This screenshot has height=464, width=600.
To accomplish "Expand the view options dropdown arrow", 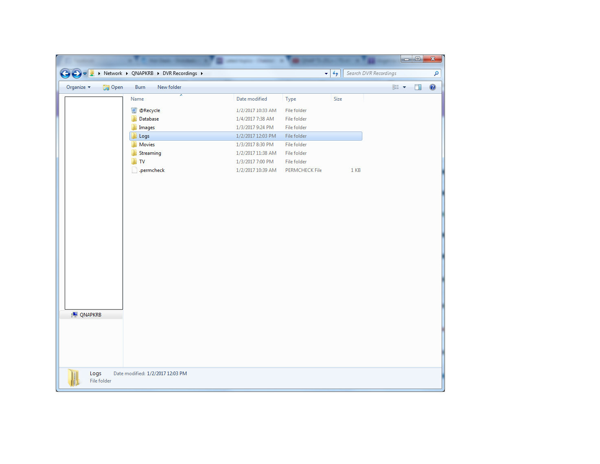I will coord(404,87).
